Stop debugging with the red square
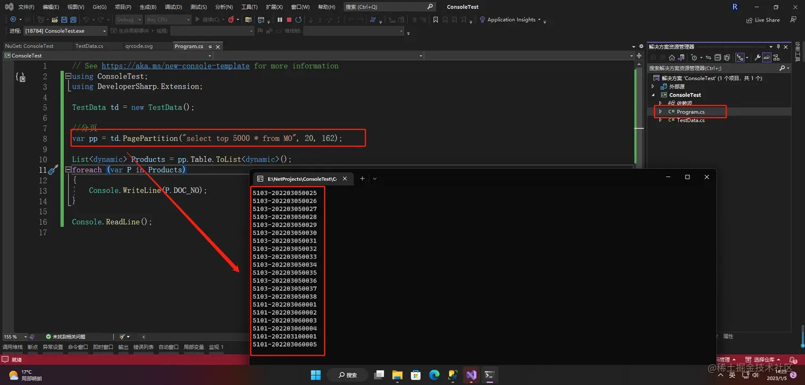 (x=289, y=20)
